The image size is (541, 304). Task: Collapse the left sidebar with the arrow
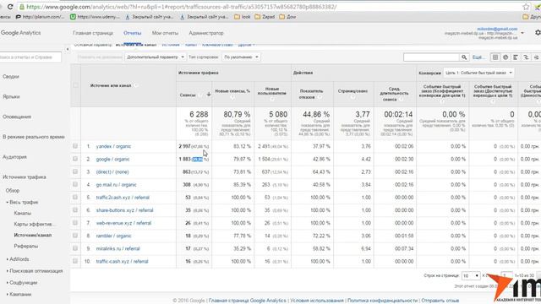68,49
